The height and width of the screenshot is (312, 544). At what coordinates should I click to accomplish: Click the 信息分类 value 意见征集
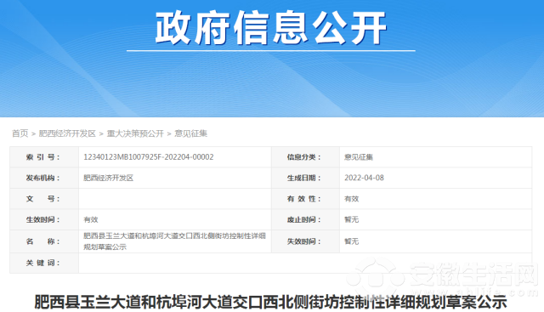[x=359, y=157]
